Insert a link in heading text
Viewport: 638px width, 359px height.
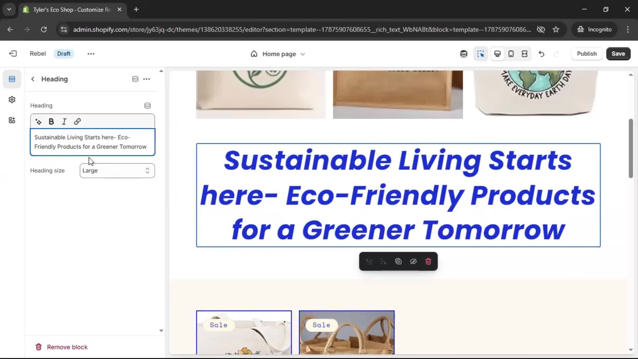77,122
